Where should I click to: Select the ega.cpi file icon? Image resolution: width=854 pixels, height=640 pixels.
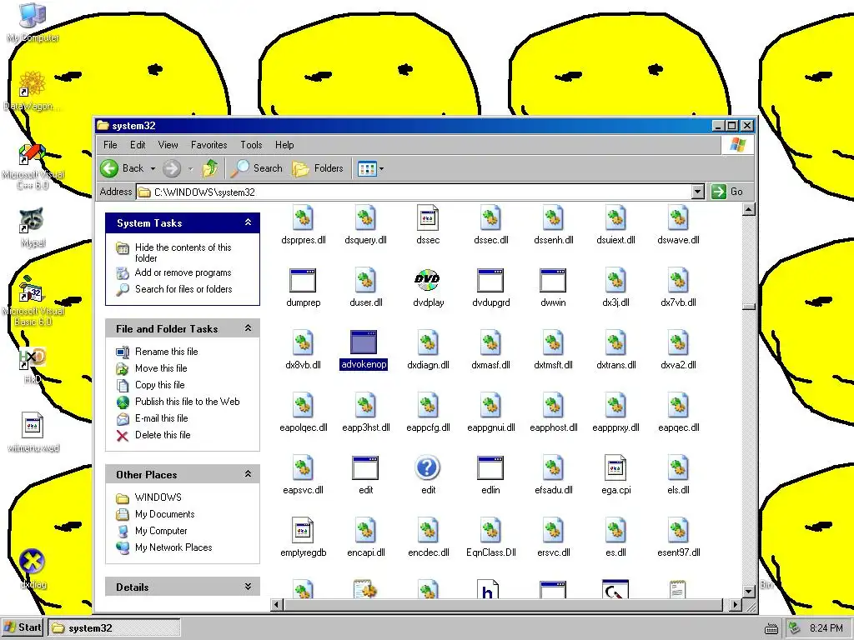(x=615, y=468)
